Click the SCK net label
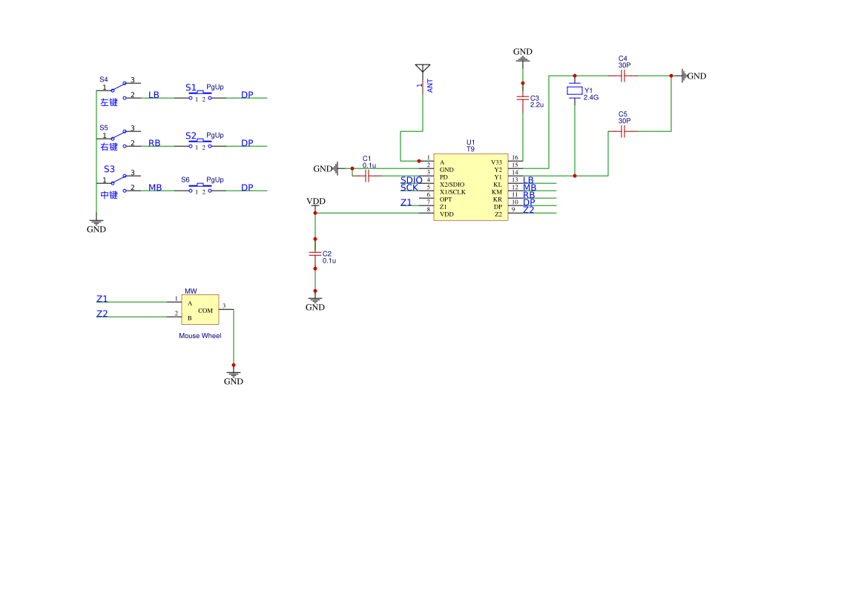 (409, 188)
